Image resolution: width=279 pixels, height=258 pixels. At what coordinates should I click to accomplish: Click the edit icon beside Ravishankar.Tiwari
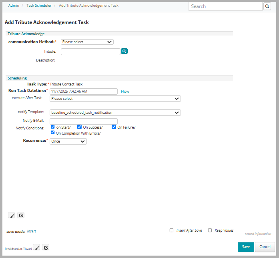(x=46, y=247)
